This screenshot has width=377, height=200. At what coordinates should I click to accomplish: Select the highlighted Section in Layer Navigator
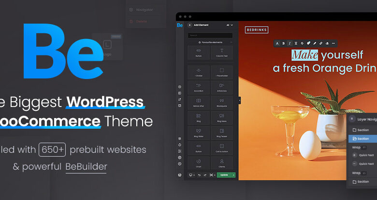point(362,139)
